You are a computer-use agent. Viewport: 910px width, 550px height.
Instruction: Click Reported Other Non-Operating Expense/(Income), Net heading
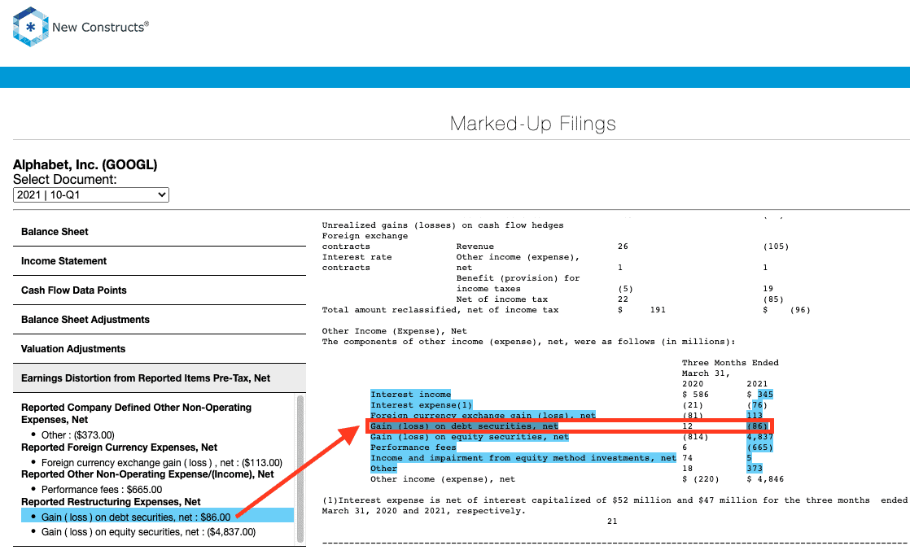147,474
